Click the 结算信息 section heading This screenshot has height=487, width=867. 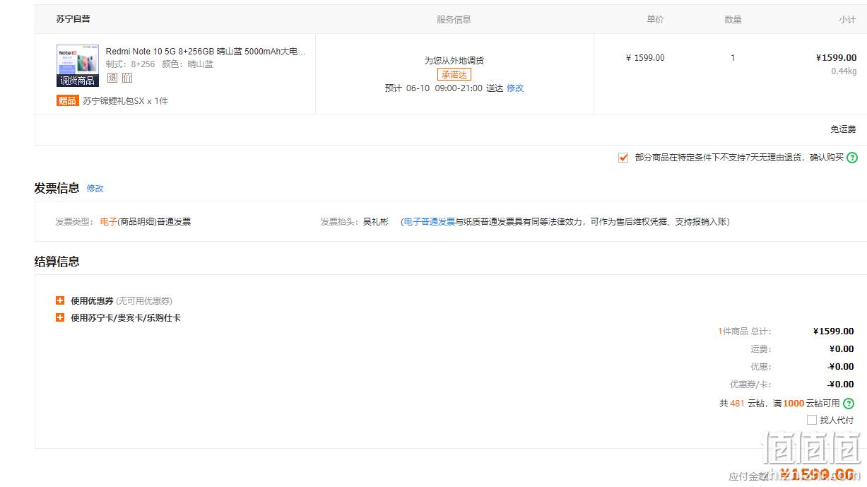57,262
